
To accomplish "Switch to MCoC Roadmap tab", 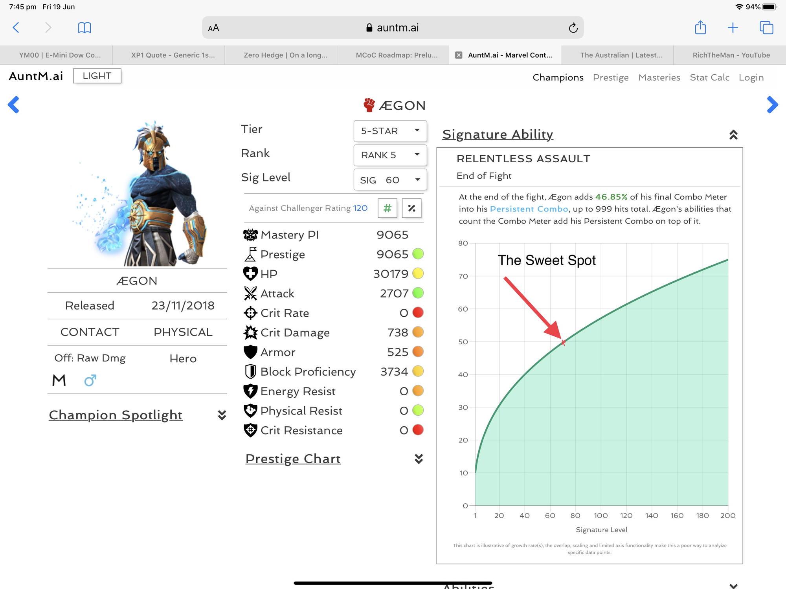I will pos(393,55).
